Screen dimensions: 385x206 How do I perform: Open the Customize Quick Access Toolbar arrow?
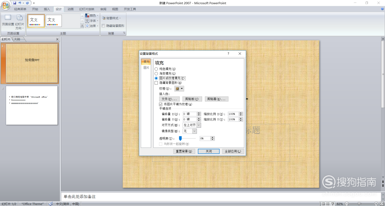point(34,3)
